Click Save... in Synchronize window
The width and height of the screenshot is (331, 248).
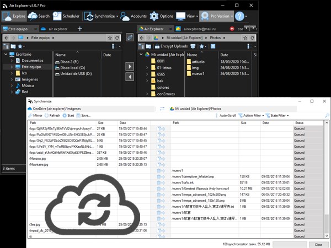[83, 116]
